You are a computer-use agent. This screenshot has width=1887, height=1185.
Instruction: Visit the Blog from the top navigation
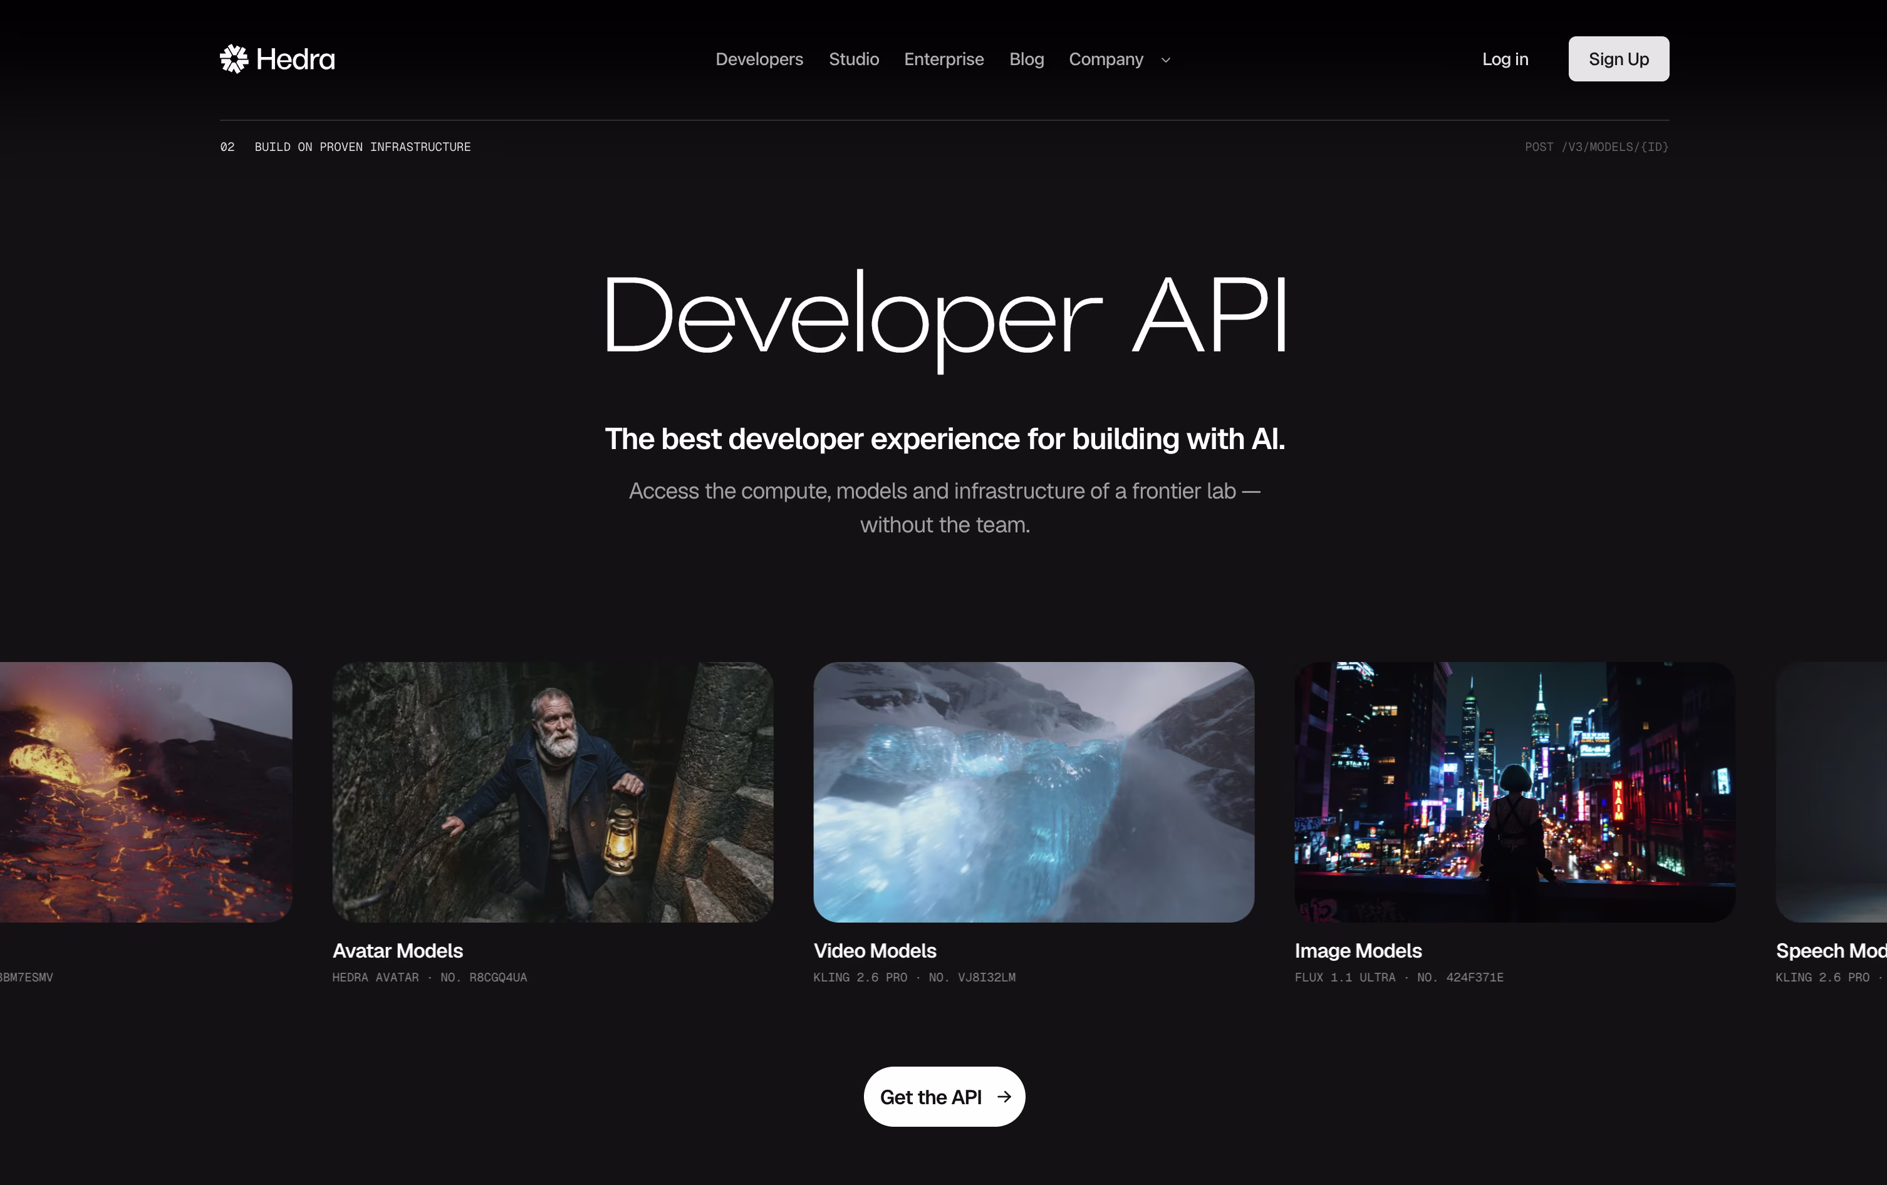(x=1027, y=60)
